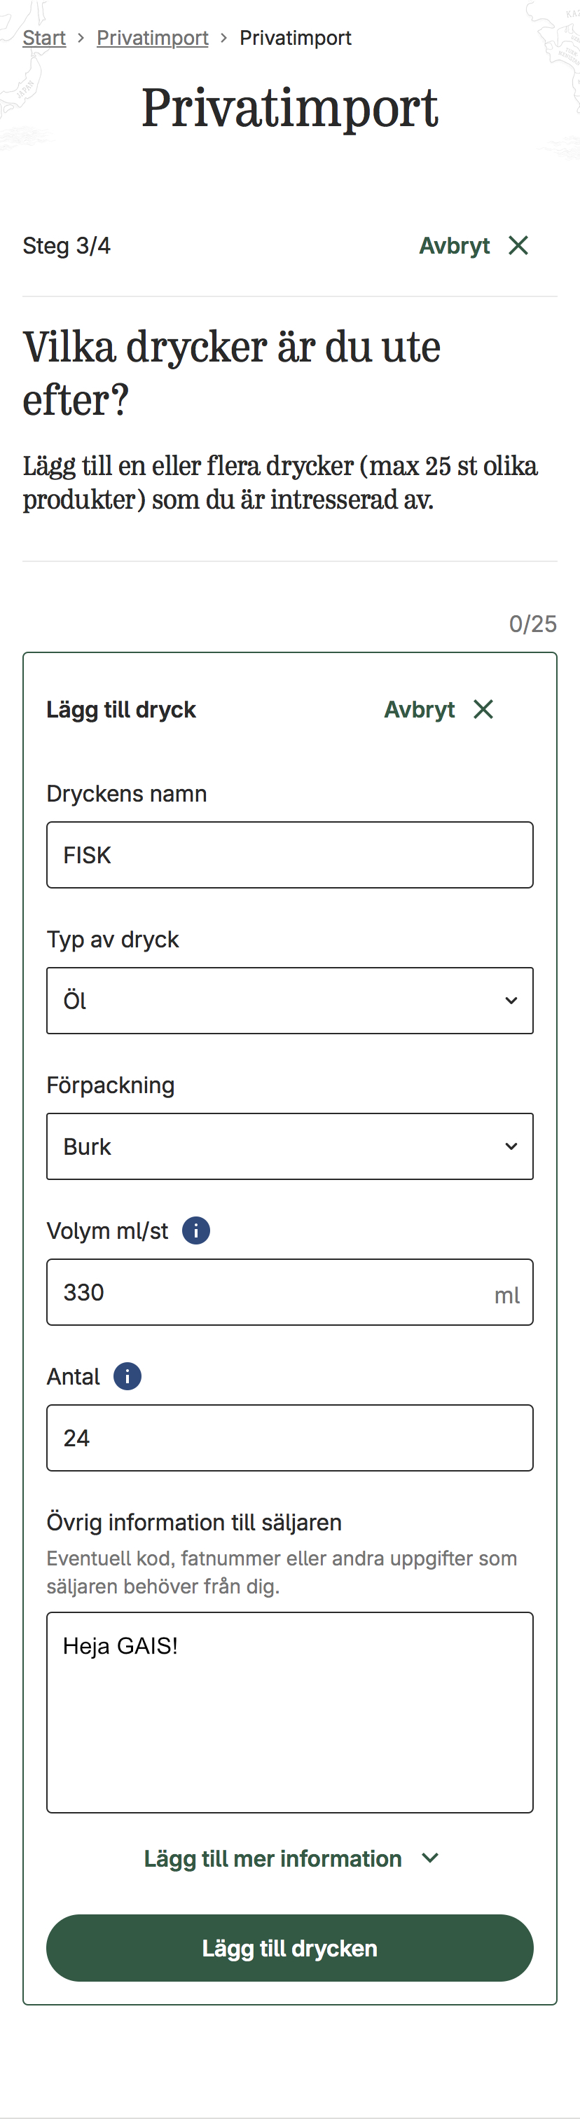580x2119 pixels.
Task: Go to Start breadcrumb link
Action: pos(44,38)
